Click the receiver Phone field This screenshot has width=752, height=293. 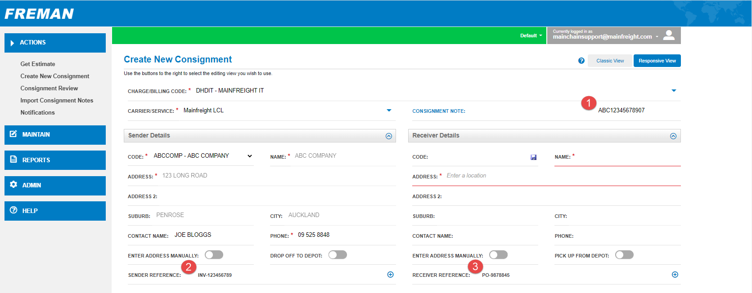pos(628,235)
